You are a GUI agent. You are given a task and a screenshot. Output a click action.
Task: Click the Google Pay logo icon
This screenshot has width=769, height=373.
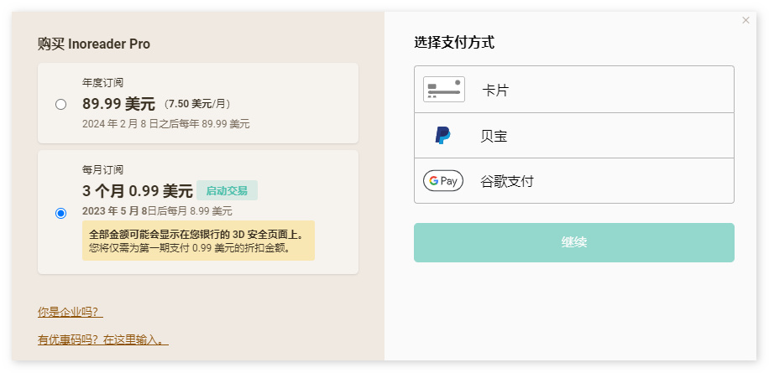(443, 181)
